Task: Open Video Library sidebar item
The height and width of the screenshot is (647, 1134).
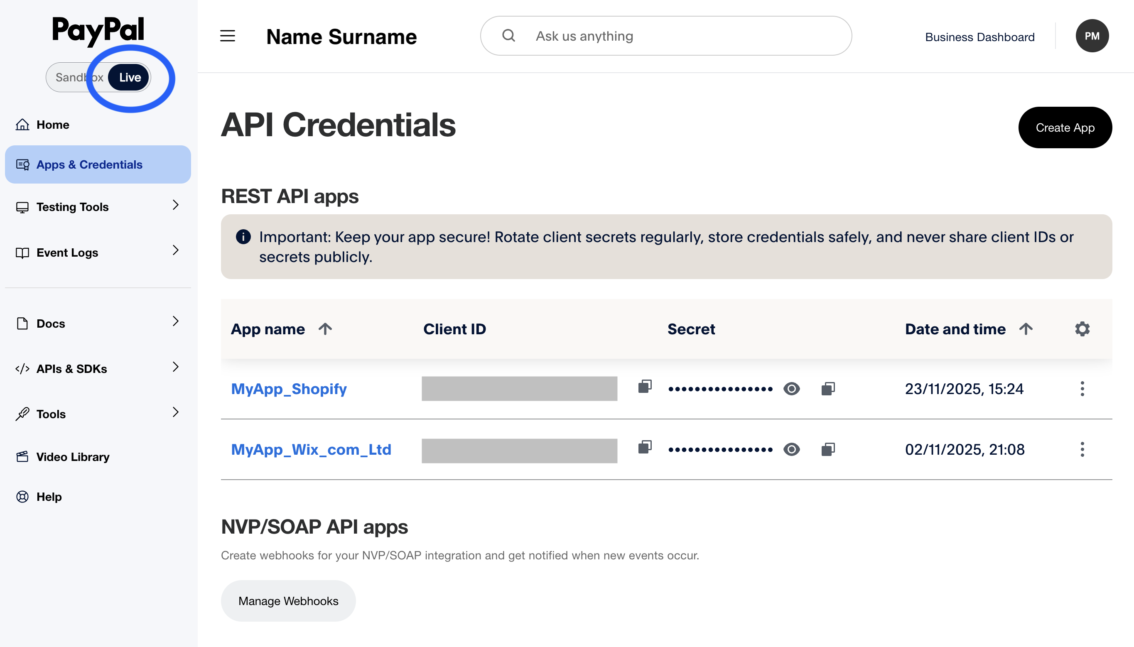Action: [x=72, y=456]
